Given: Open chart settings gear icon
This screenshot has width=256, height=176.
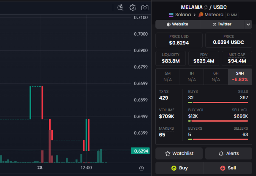Looking at the screenshot, I should (133, 8).
